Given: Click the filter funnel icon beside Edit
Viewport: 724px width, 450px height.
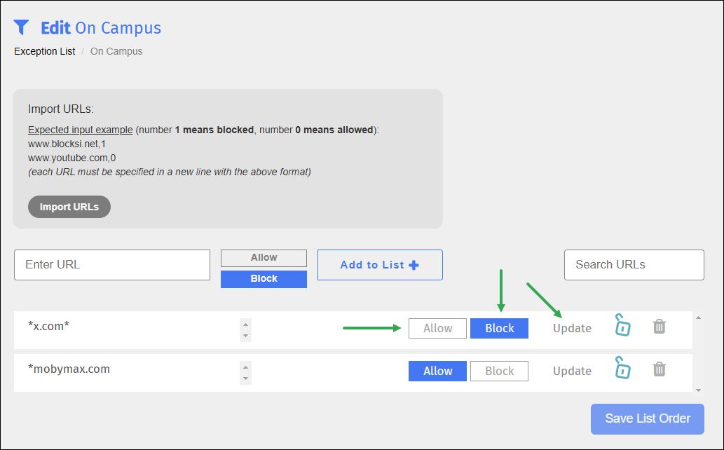Looking at the screenshot, I should (21, 27).
